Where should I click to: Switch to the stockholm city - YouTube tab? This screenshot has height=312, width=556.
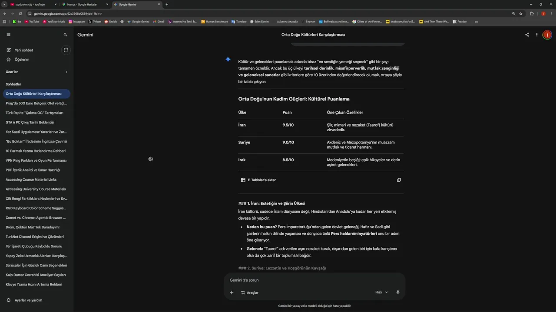(x=33, y=4)
